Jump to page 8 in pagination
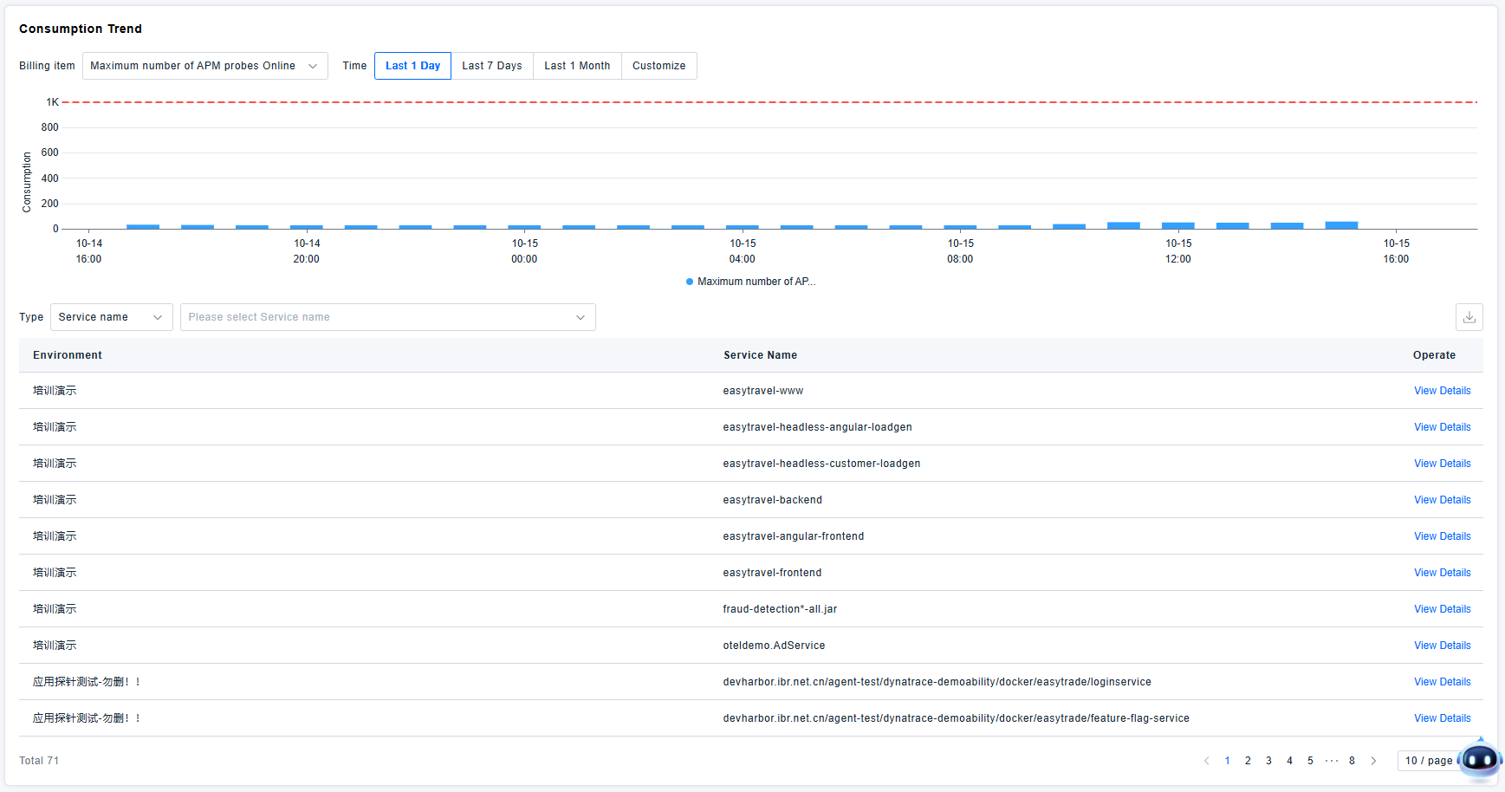1505x792 pixels. pos(1352,761)
